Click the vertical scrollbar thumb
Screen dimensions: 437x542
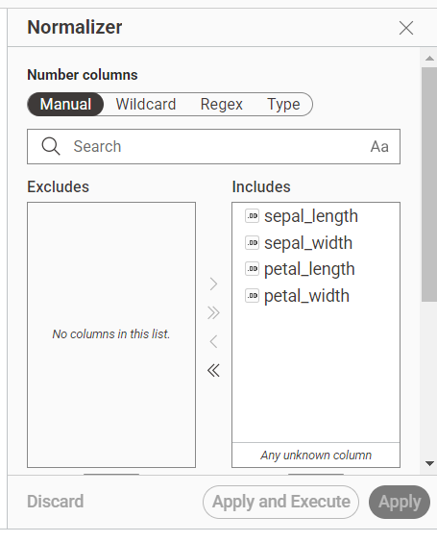coord(429,185)
